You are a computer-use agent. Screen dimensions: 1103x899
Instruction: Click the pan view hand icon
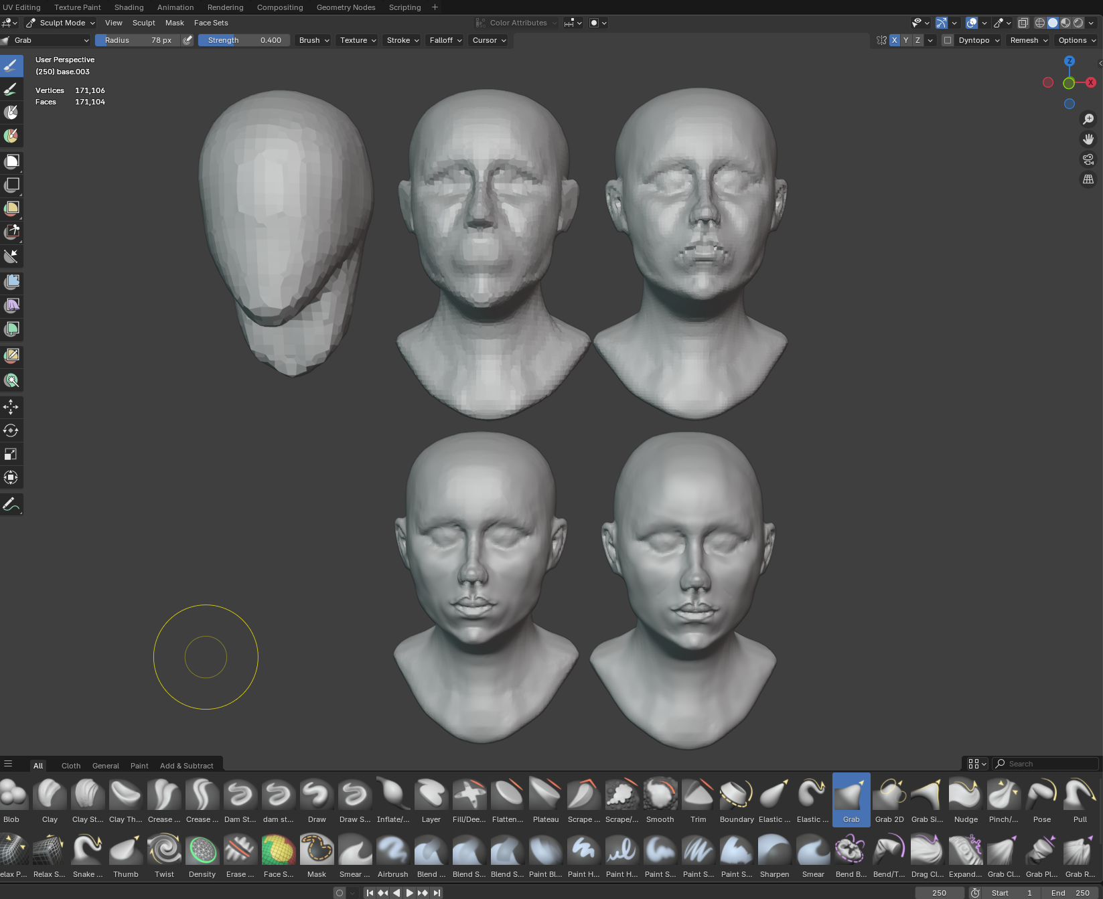tap(1088, 139)
